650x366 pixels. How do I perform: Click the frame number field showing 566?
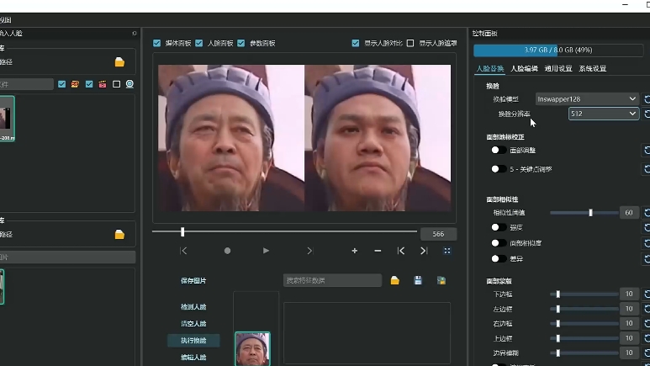pyautogui.click(x=439, y=234)
